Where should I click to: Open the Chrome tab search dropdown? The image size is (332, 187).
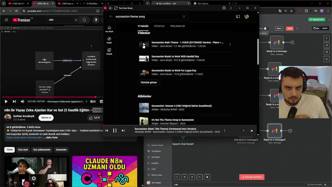point(3,4)
